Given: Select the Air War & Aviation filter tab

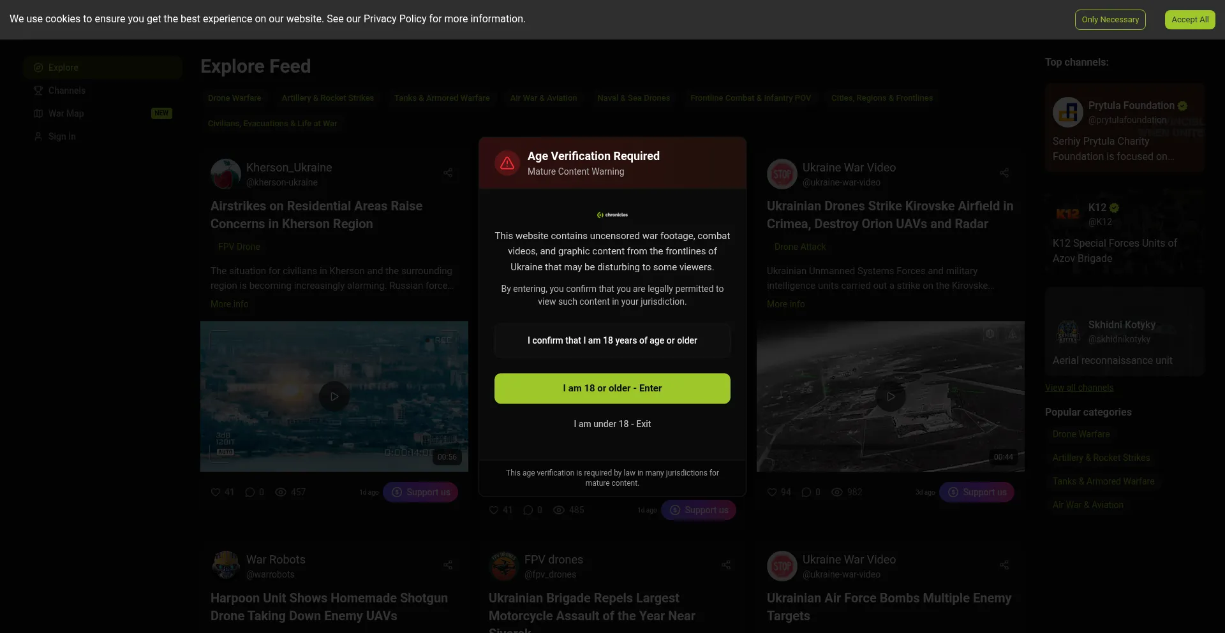Looking at the screenshot, I should 544,98.
